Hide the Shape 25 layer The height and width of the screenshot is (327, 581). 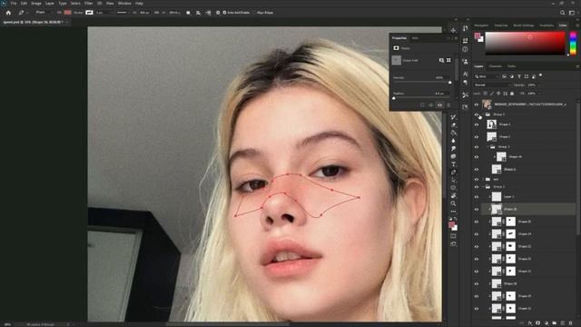click(x=477, y=222)
